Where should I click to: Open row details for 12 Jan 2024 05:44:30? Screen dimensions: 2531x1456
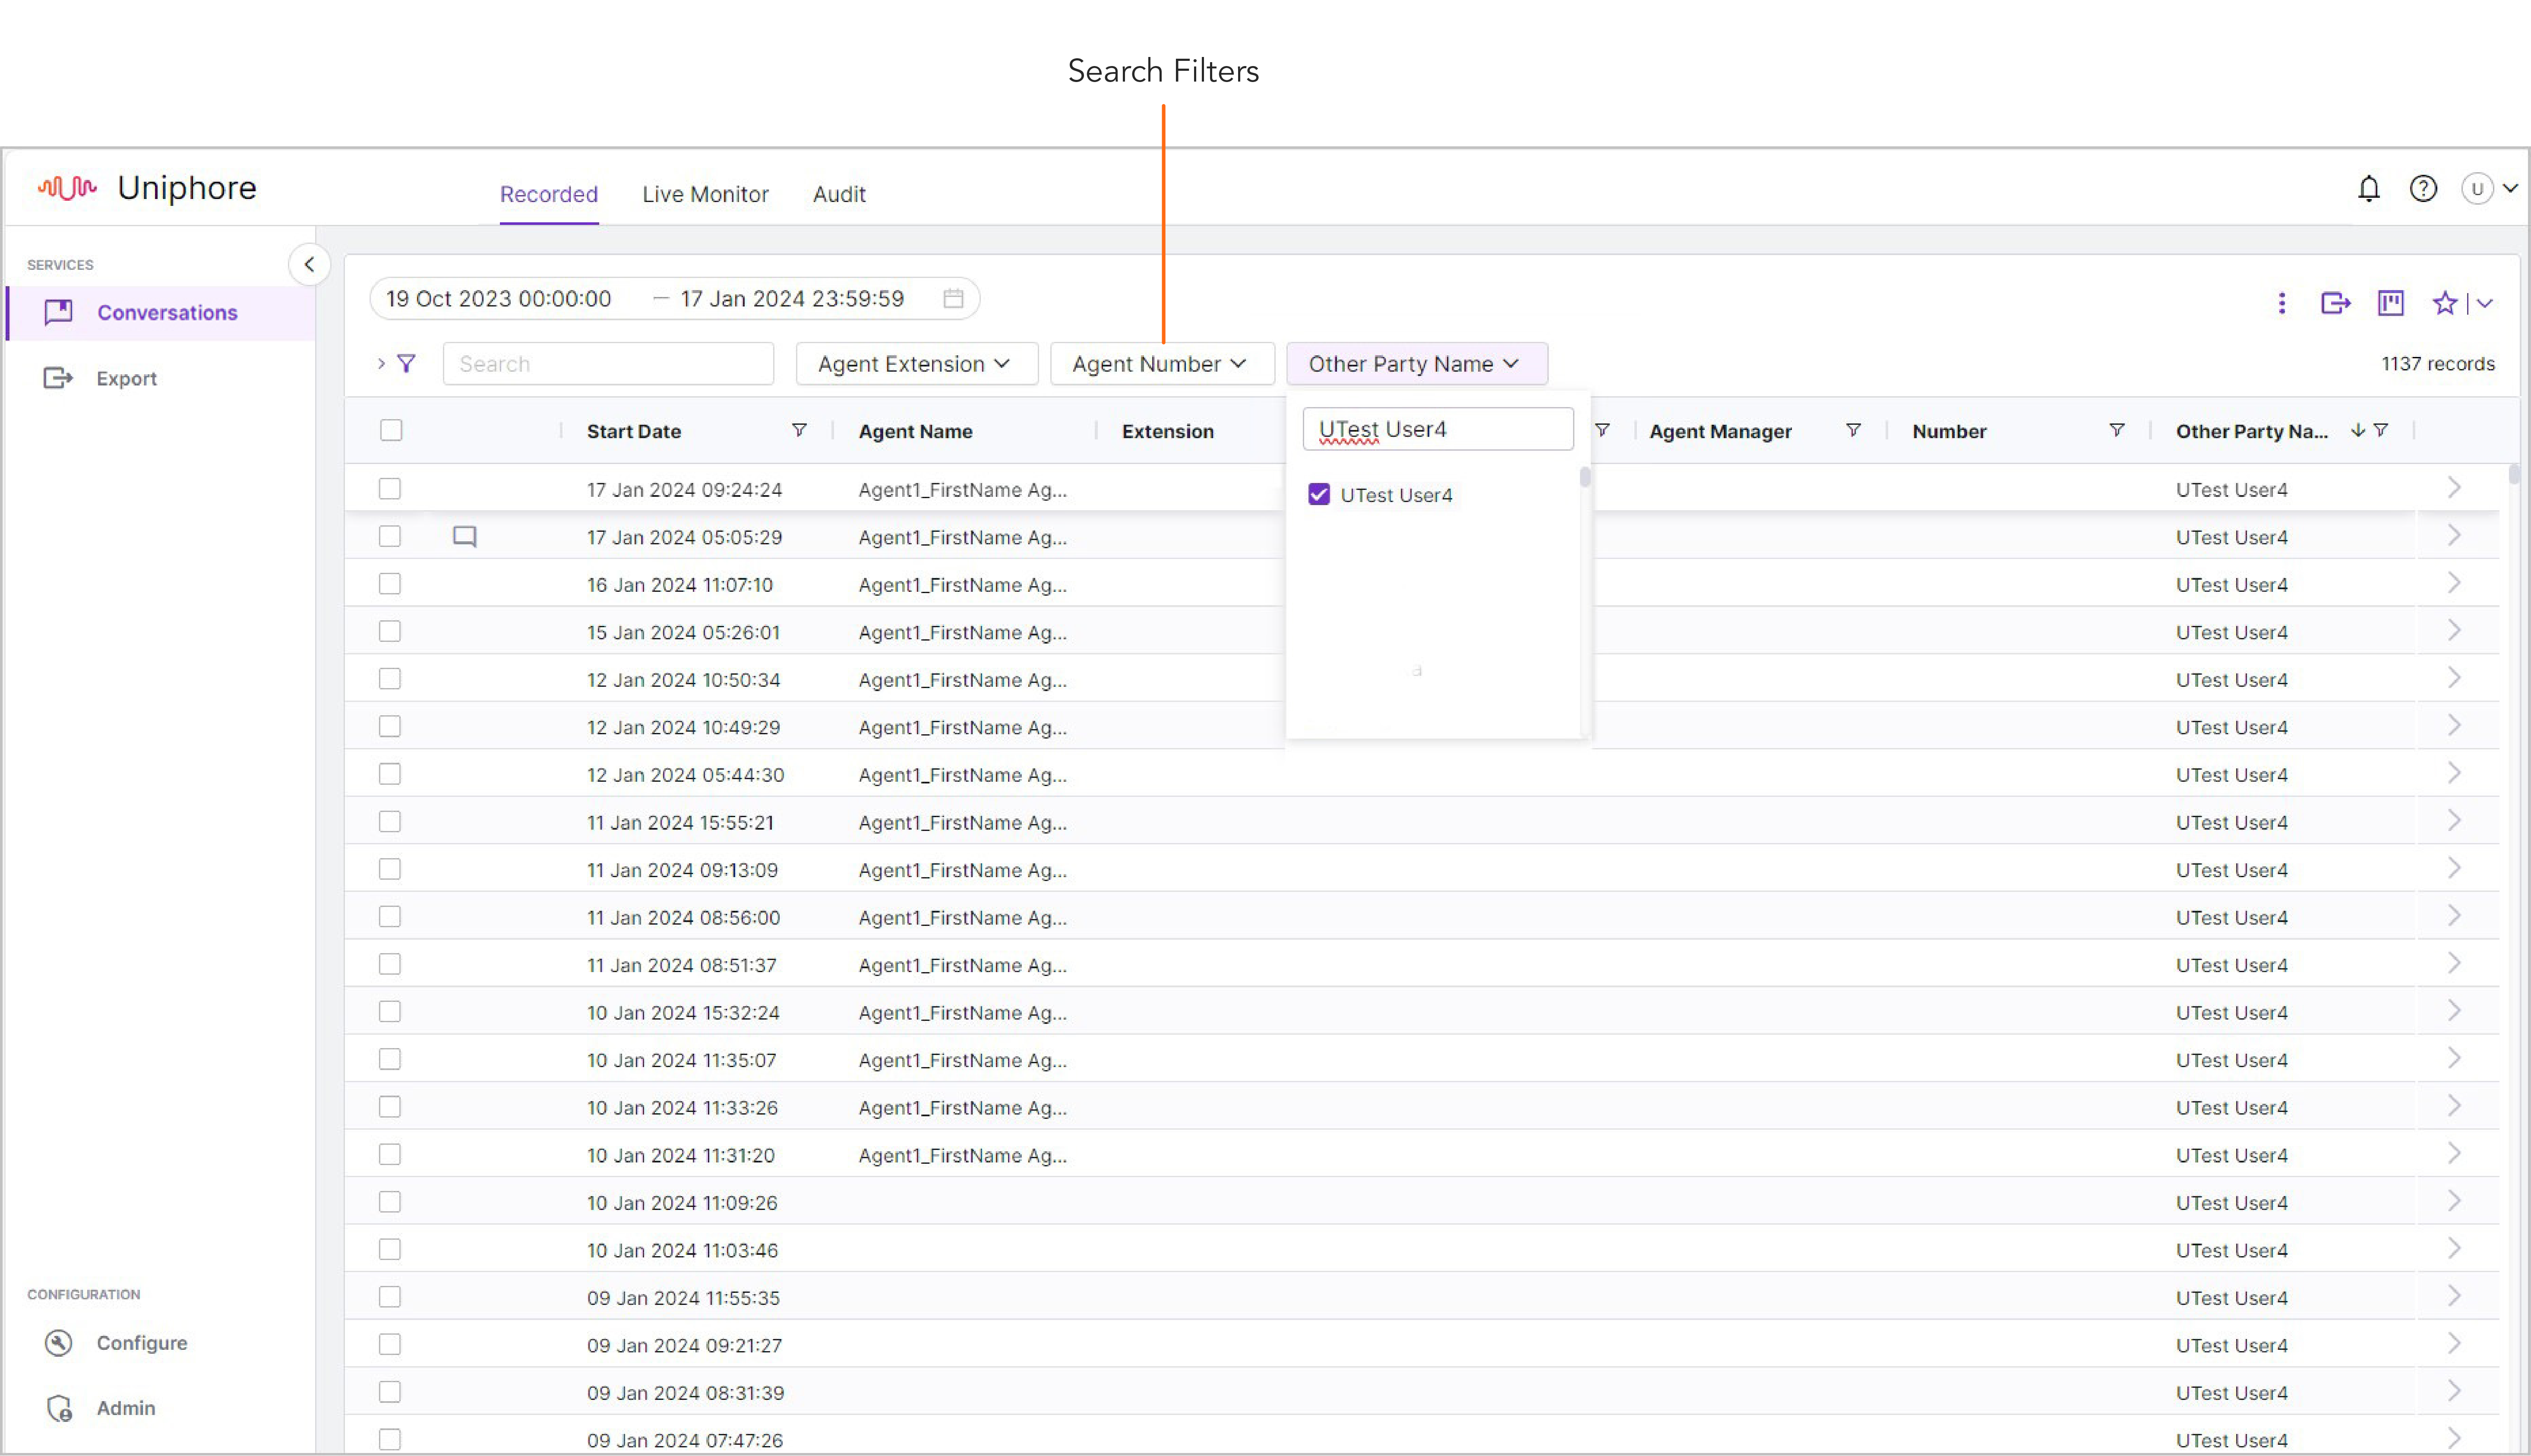[2454, 773]
